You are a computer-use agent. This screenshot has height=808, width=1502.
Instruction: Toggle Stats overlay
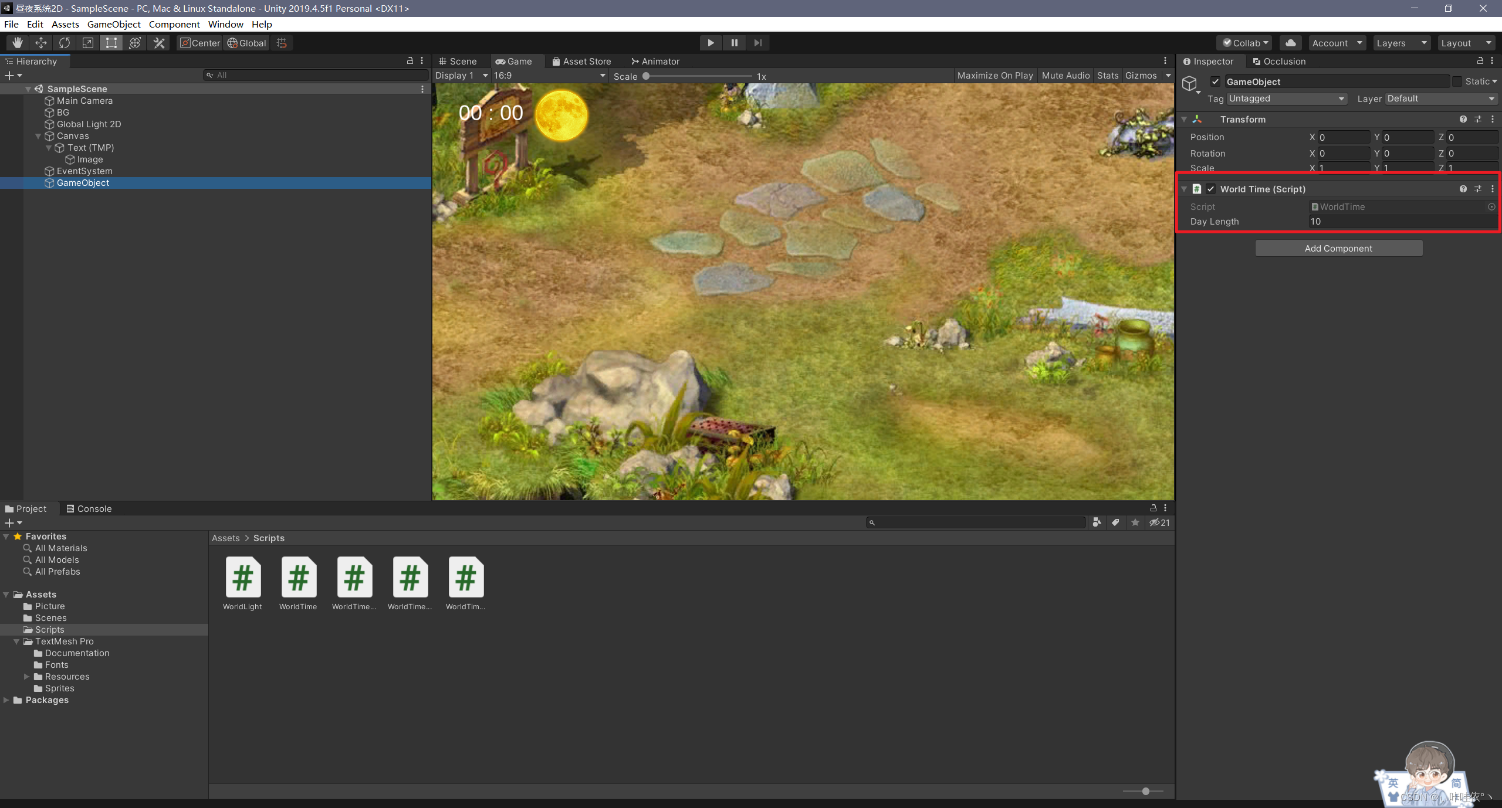click(1108, 75)
